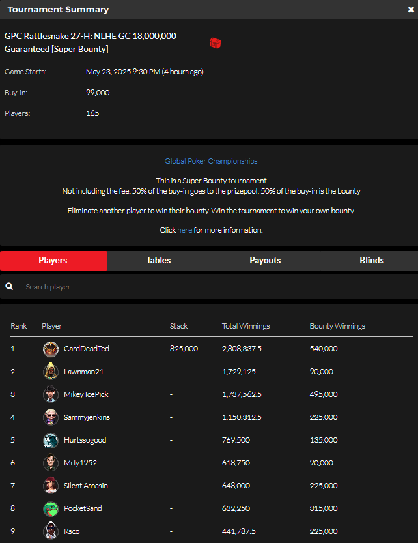Click total winnings 618,750
The height and width of the screenshot is (543, 418).
(236, 463)
